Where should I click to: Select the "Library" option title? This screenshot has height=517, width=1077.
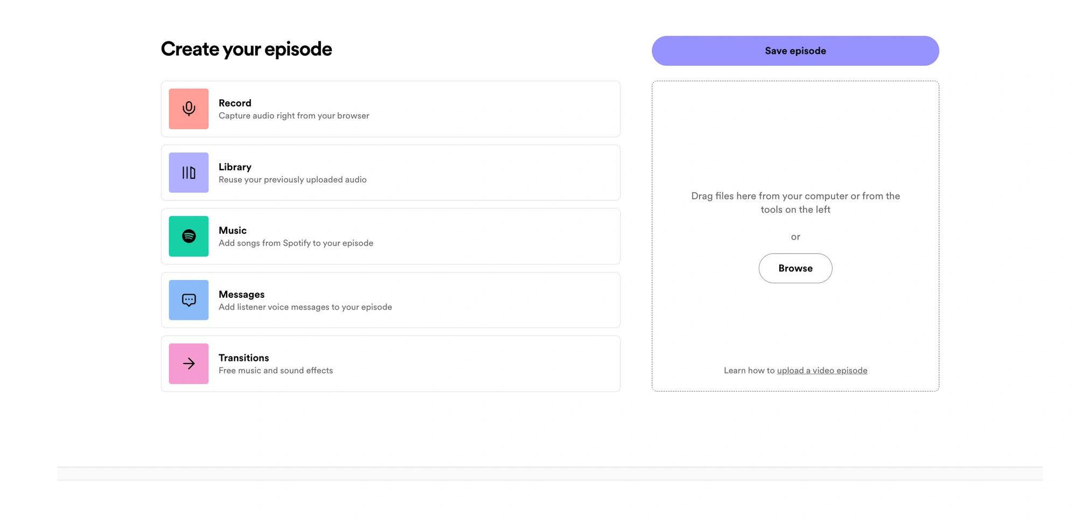coord(235,167)
